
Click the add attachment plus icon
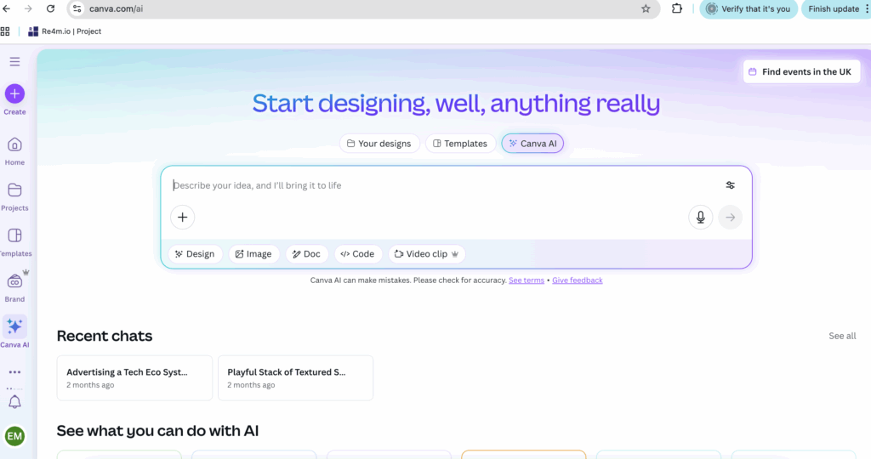[182, 218]
